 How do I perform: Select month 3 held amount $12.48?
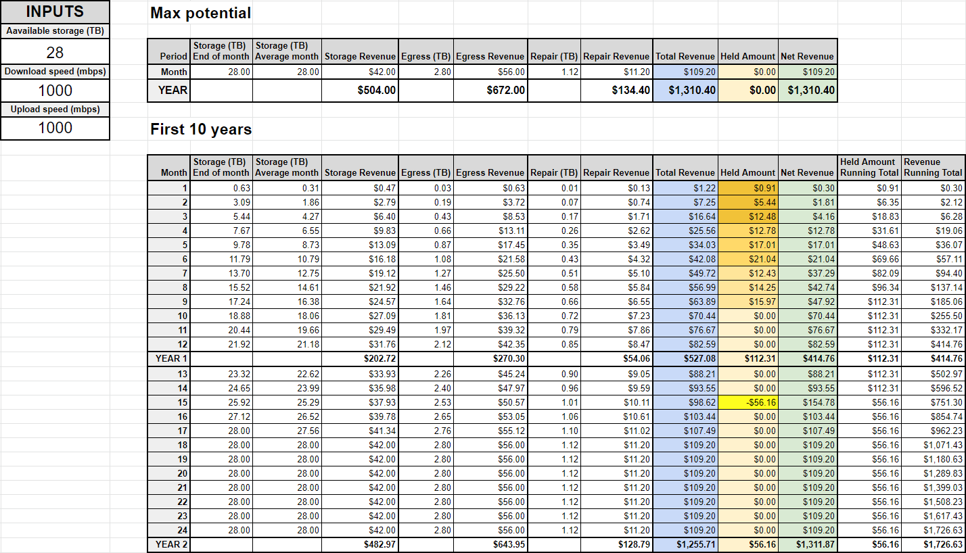click(747, 216)
